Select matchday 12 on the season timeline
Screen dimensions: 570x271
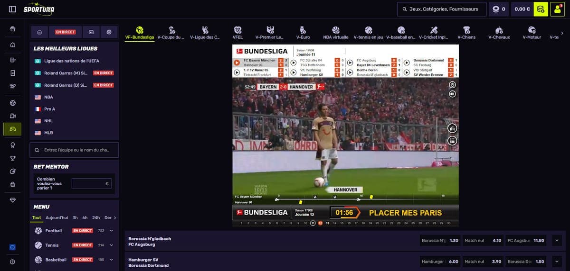point(320,223)
